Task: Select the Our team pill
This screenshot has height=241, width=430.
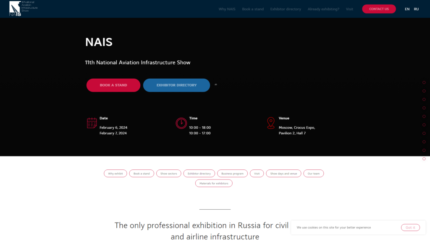Action: tap(313, 174)
